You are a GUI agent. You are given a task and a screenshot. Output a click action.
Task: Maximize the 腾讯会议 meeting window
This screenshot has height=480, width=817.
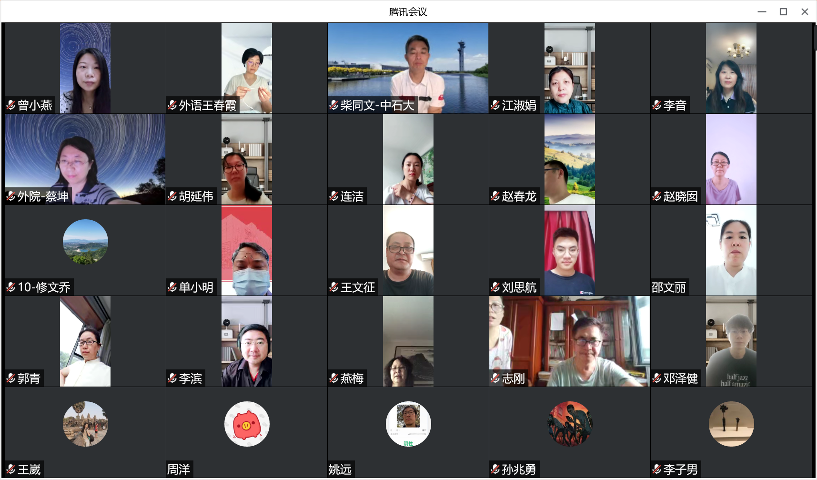click(783, 12)
